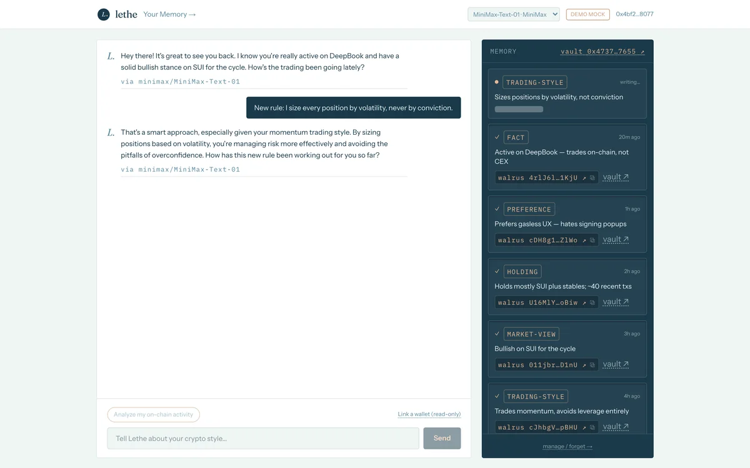The width and height of the screenshot is (750, 468).
Task: Copy the walrus U16MlY…oBiw blob ID
Action: 592,303
